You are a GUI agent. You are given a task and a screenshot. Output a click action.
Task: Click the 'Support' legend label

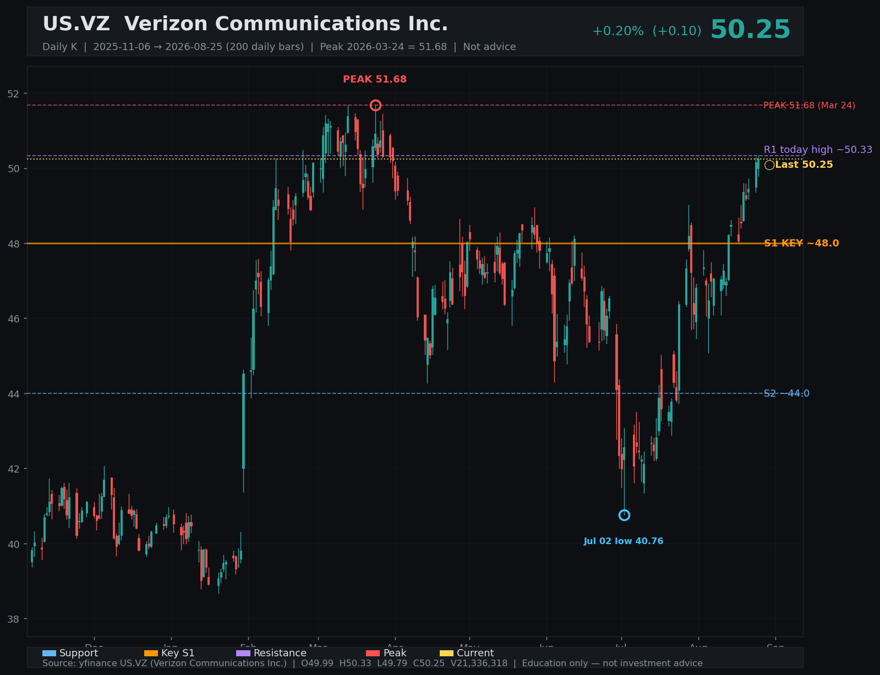(x=79, y=653)
